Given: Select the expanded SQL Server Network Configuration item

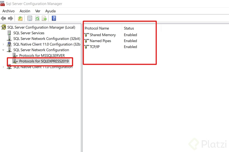Looking at the screenshot, I should click(41, 50).
